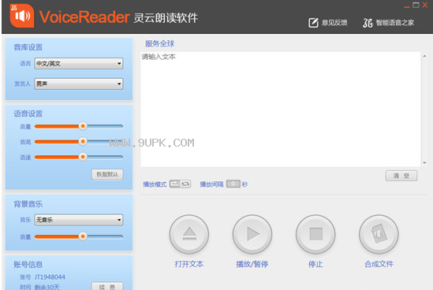Maximize the VoiceReader window

click(416, 5)
